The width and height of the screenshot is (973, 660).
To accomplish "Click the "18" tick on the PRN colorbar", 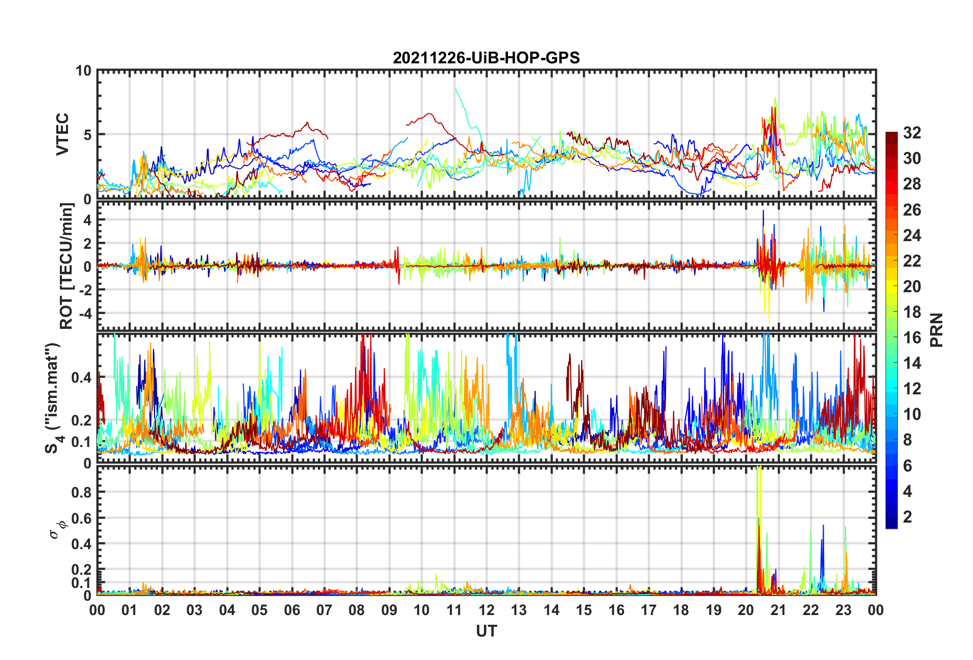I will (x=912, y=312).
